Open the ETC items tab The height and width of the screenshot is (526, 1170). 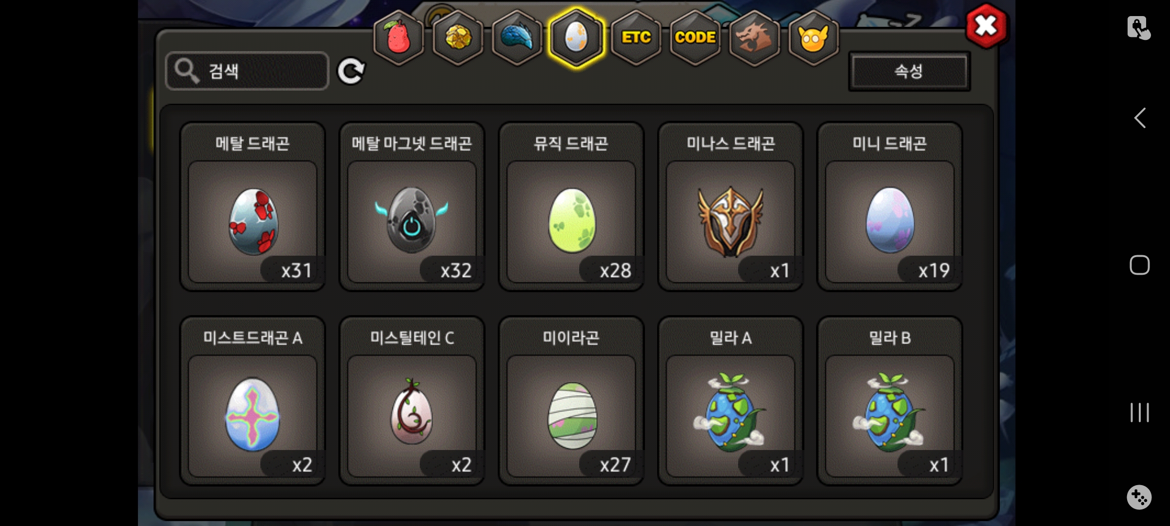tap(636, 38)
